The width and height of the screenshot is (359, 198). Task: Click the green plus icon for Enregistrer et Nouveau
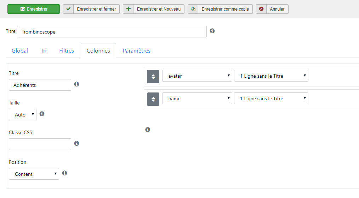pyautogui.click(x=128, y=9)
